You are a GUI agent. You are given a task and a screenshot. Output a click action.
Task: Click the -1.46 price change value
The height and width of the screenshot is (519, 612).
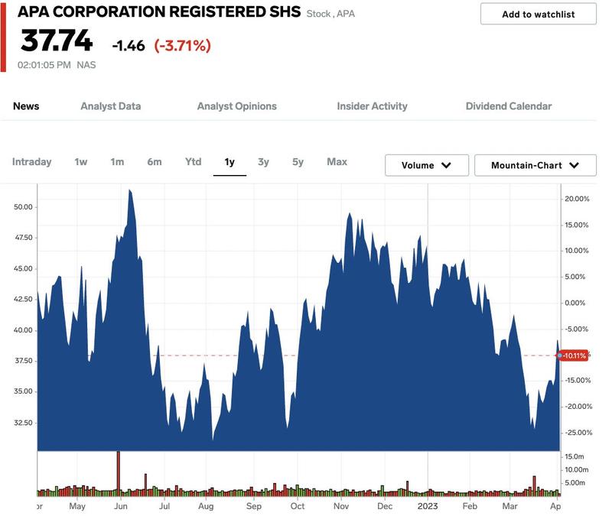[x=129, y=46]
